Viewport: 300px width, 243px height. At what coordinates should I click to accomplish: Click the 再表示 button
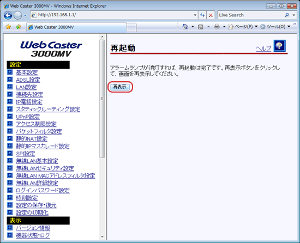120,87
